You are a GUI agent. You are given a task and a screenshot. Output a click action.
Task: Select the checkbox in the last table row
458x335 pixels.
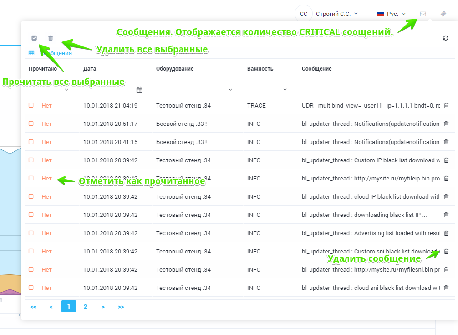pos(31,288)
